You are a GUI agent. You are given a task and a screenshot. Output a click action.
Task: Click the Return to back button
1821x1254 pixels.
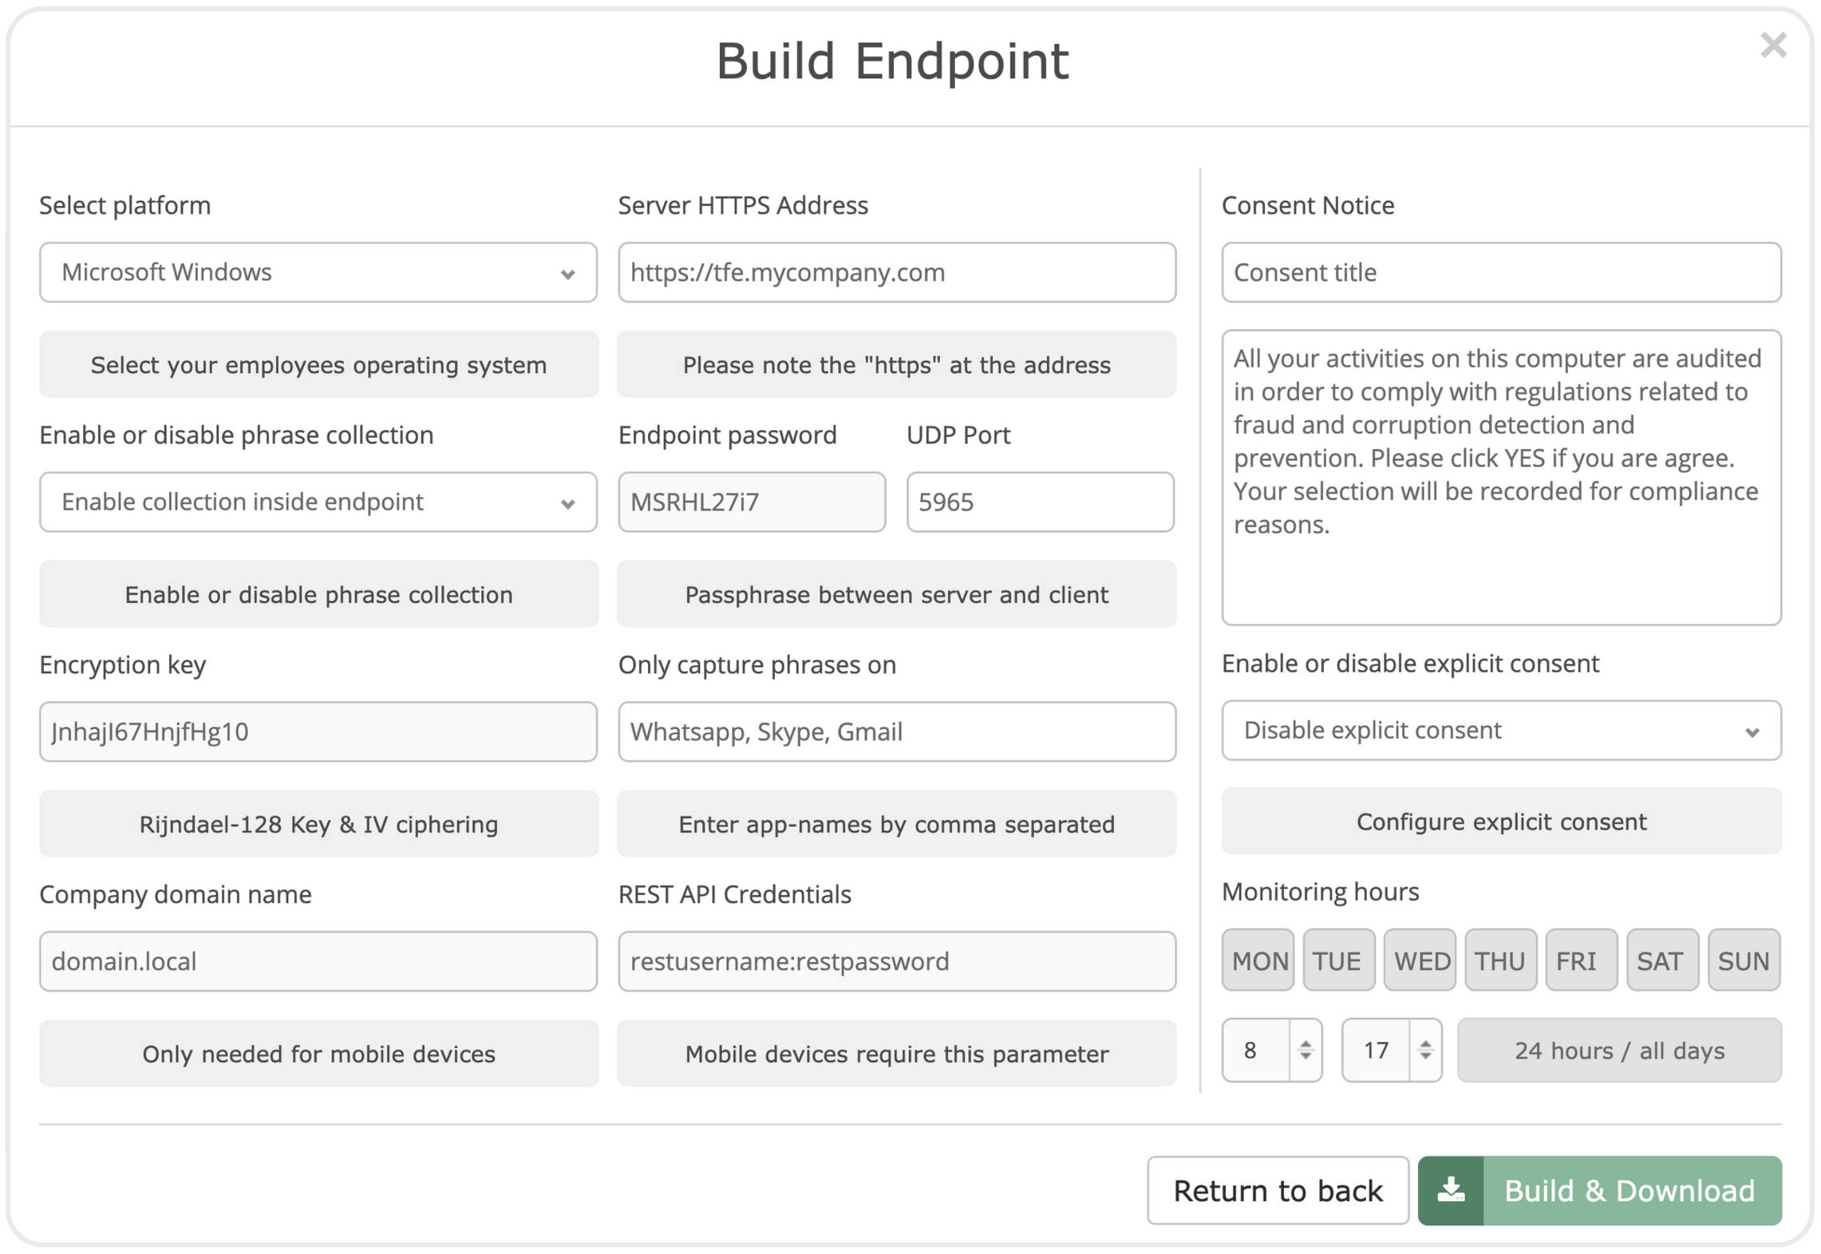(x=1278, y=1189)
